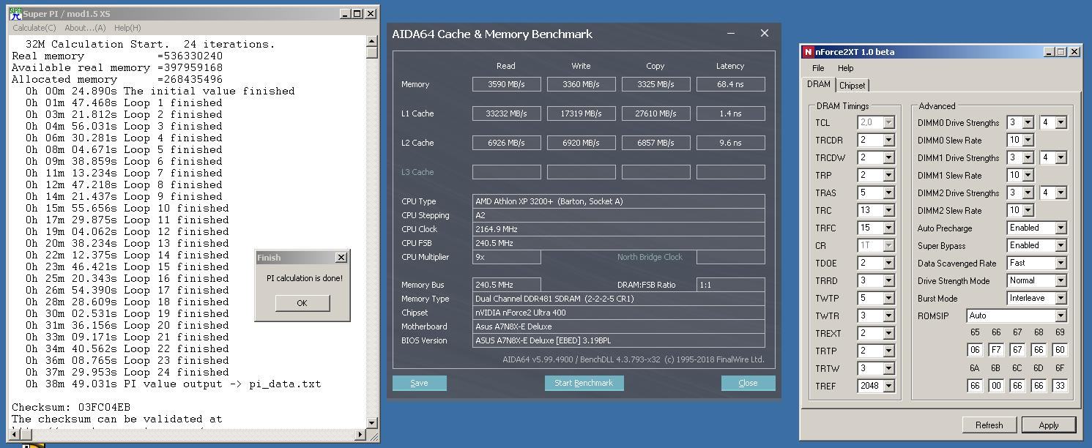Click the L1 Cache Write value
Viewport: 1092px width, 448px height.
pos(581,113)
